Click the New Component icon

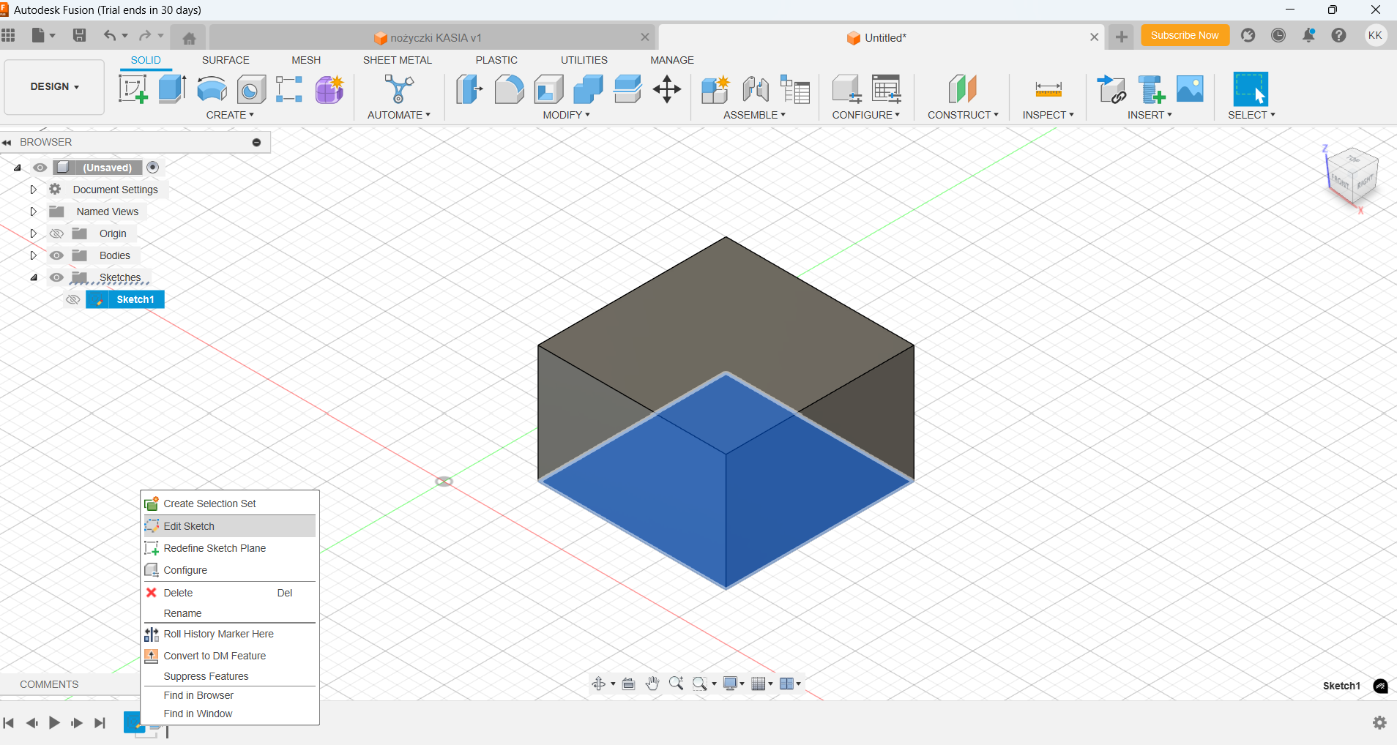click(x=715, y=89)
